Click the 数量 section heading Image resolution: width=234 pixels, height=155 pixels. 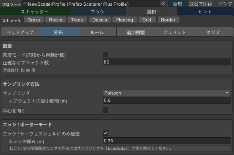(x=7, y=46)
